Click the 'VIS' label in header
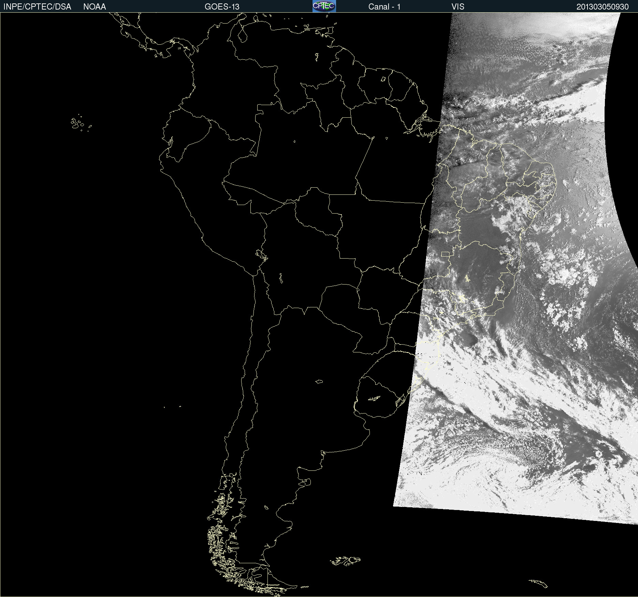This screenshot has height=597, width=638. [458, 7]
